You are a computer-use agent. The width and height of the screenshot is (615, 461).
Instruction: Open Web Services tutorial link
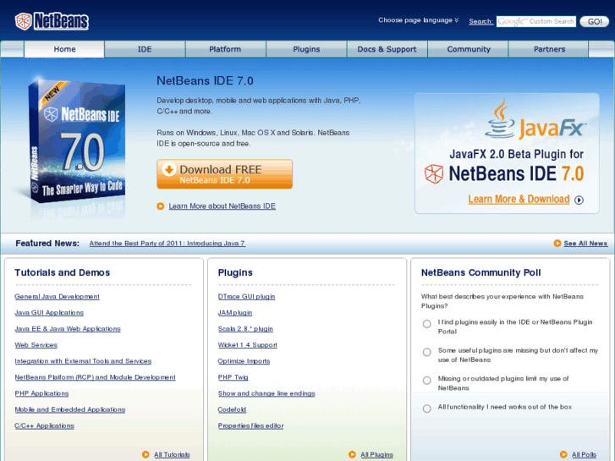point(36,345)
